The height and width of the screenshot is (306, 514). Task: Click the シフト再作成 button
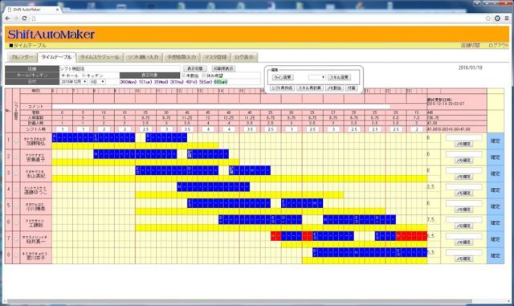tap(282, 88)
